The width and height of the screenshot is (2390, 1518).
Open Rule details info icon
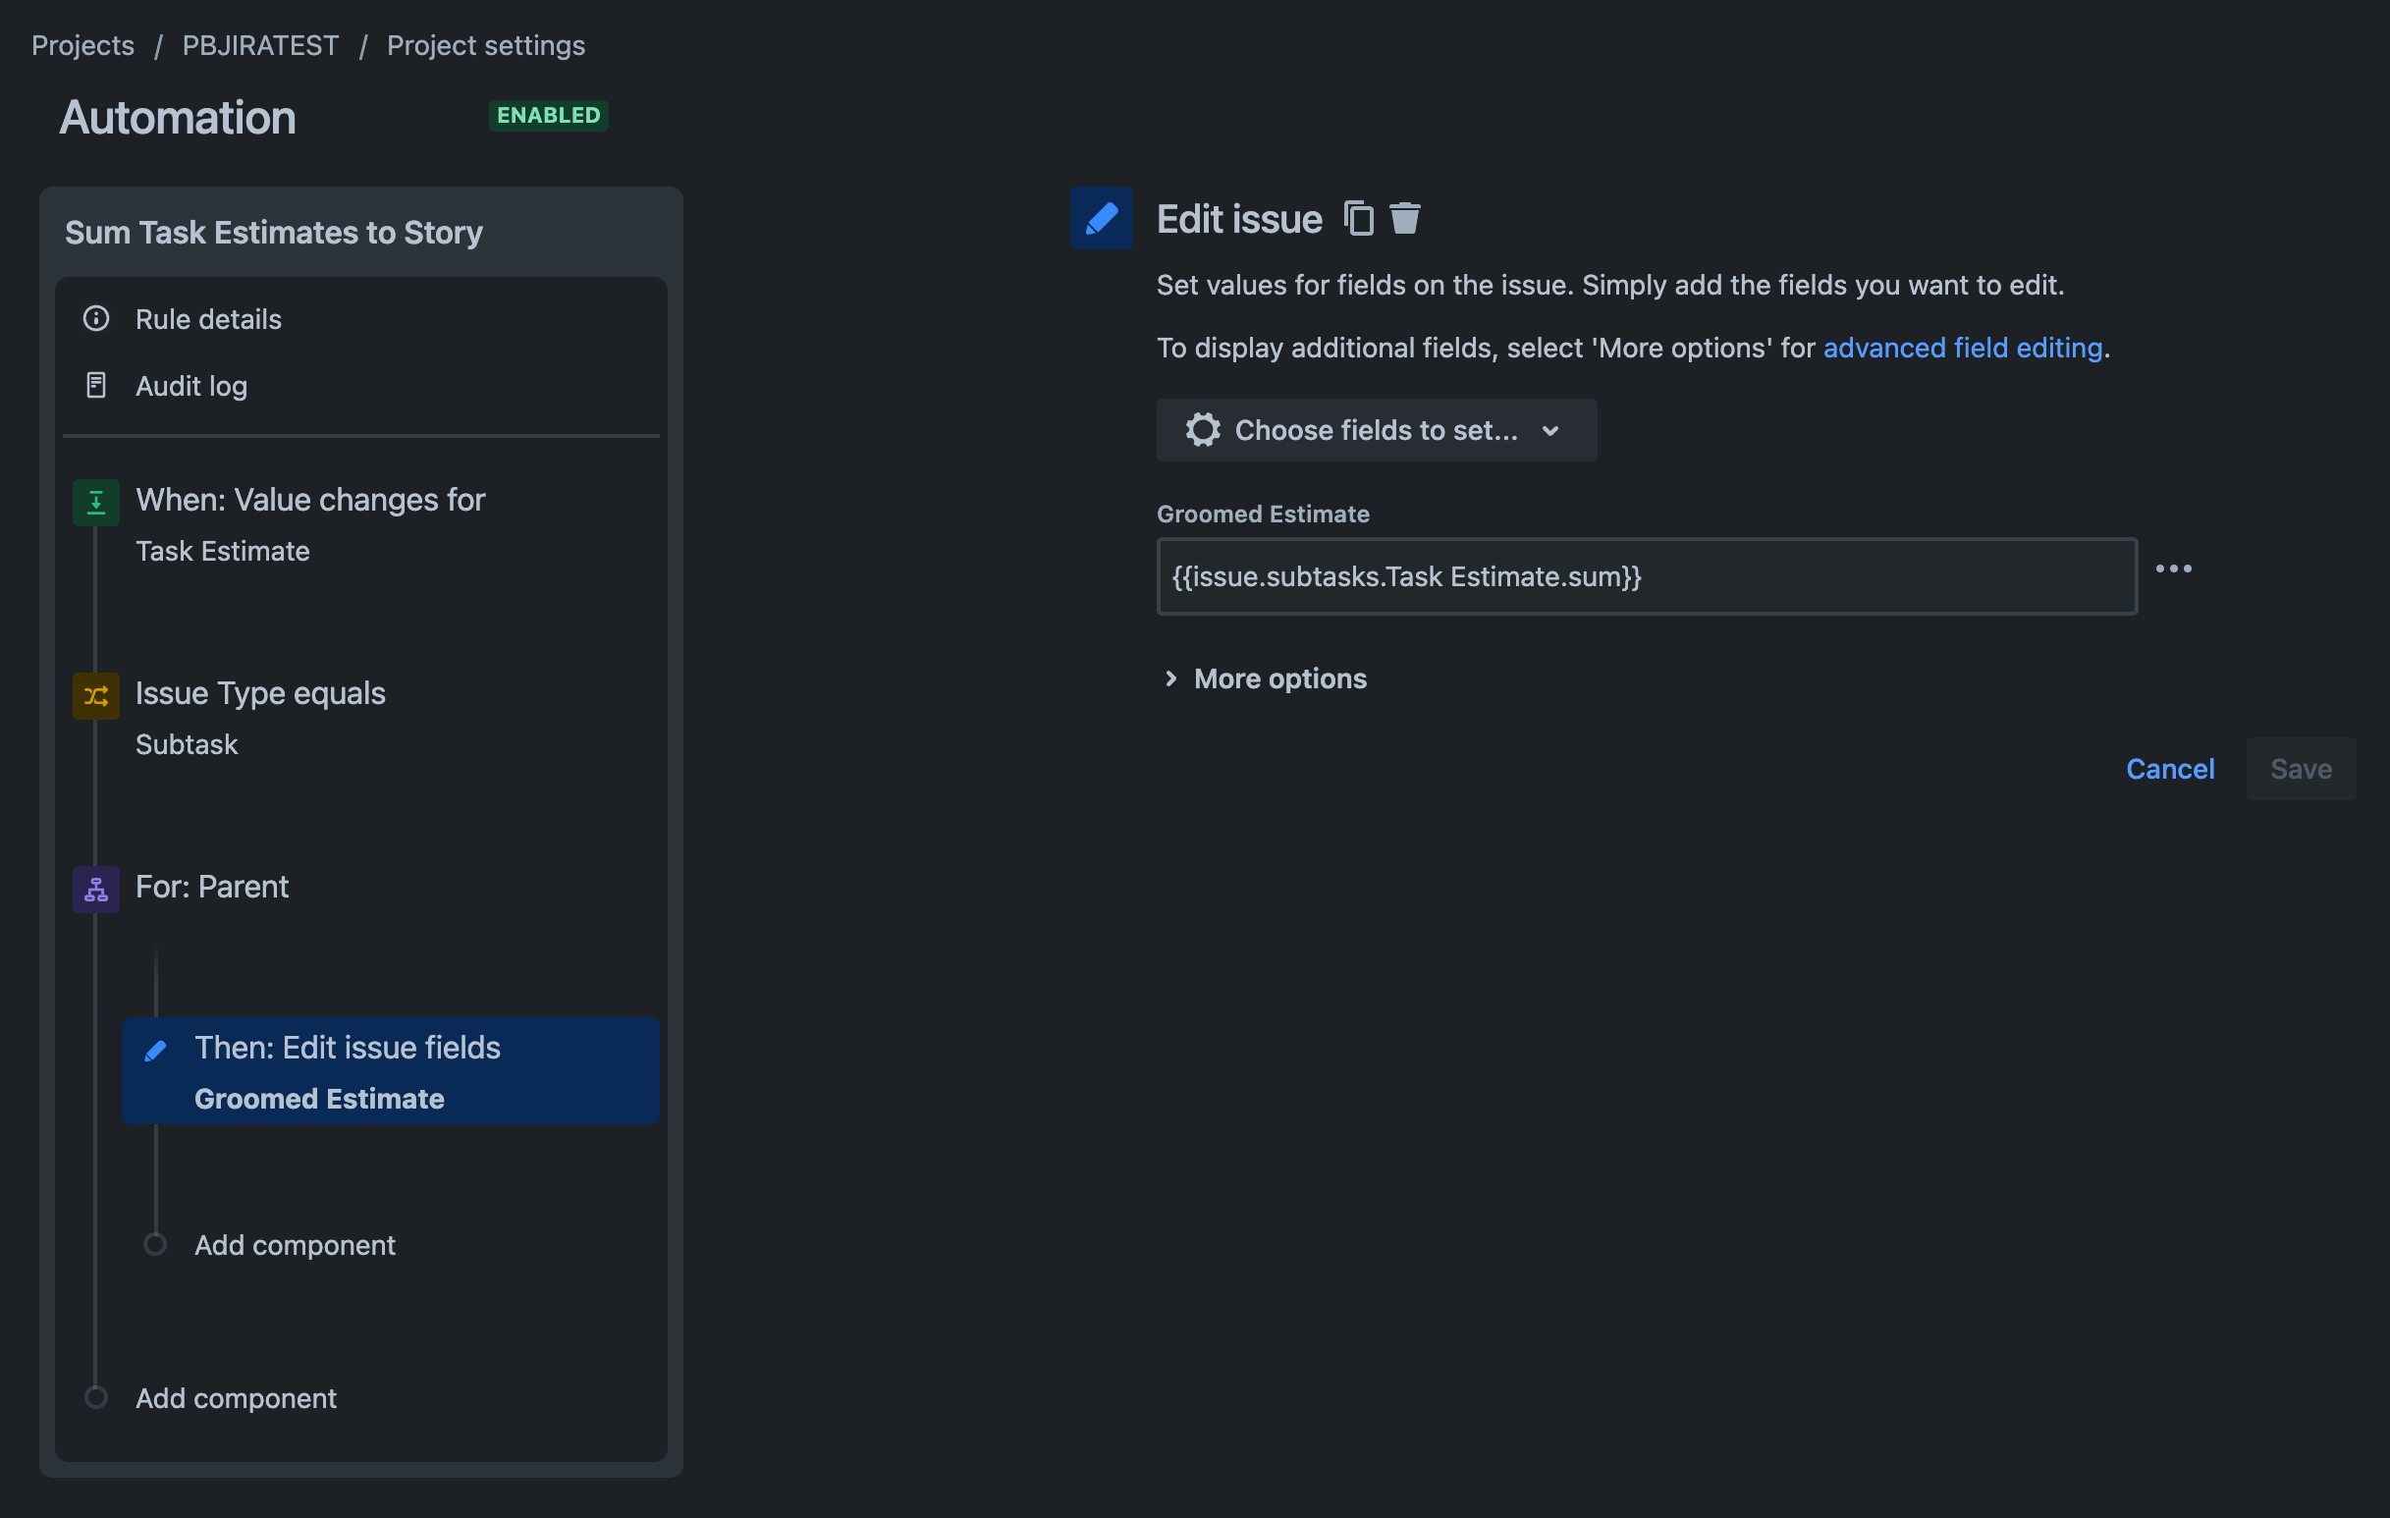[x=96, y=319]
